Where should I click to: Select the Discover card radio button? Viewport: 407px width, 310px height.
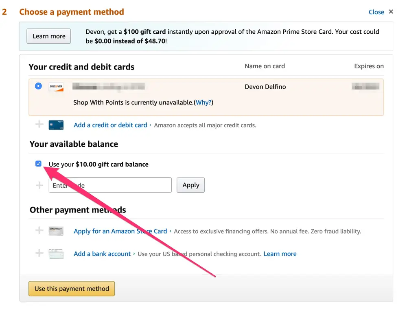pyautogui.click(x=38, y=86)
